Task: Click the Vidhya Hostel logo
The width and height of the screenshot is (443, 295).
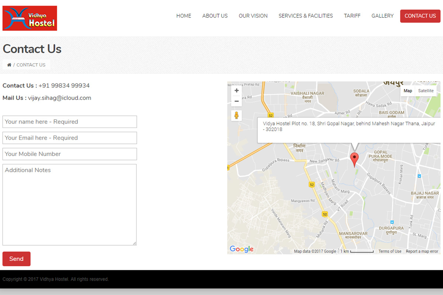Action: point(30,18)
